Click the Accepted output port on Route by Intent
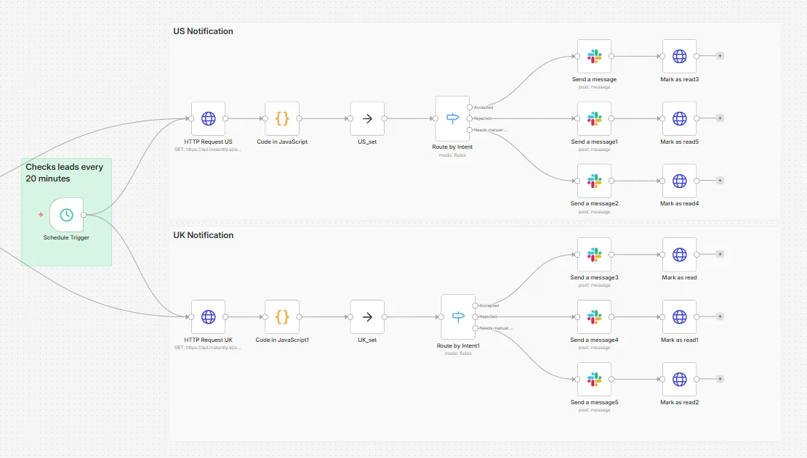807x458 pixels. tap(470, 106)
